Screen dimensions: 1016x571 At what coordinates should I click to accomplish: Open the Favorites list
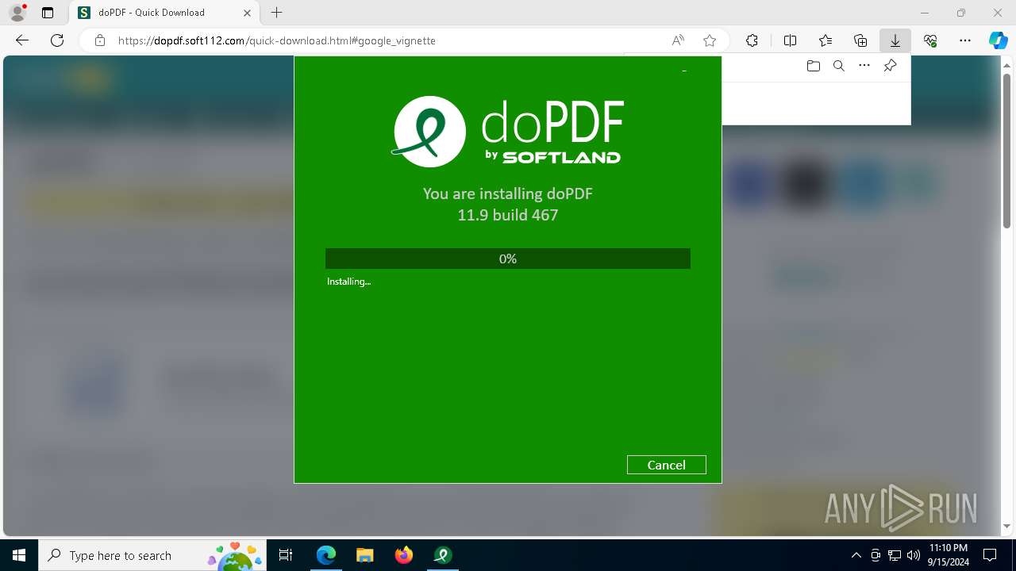tap(825, 40)
